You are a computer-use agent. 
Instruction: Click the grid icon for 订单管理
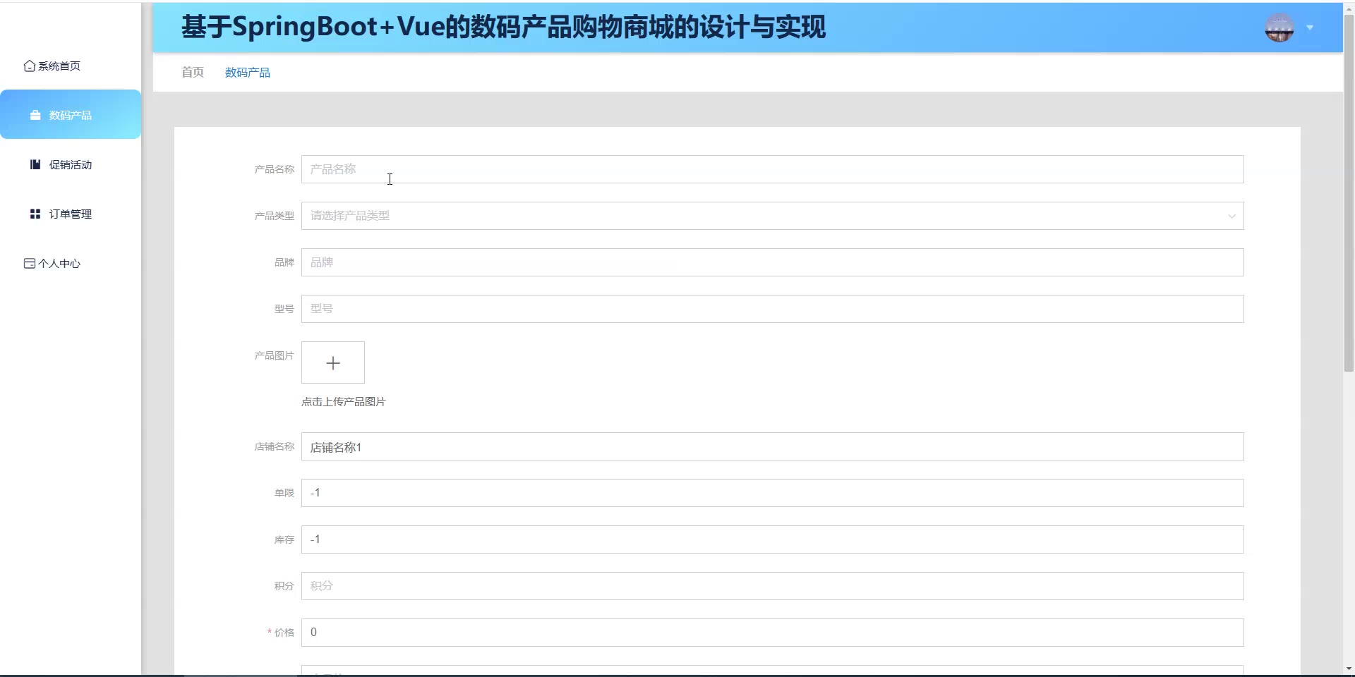click(x=35, y=214)
